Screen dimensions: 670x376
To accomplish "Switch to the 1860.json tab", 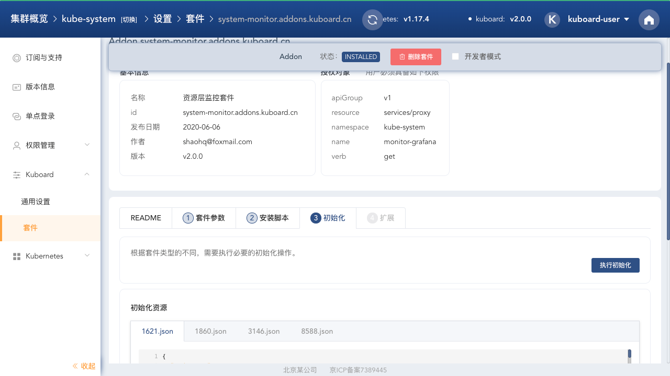I will [x=210, y=331].
